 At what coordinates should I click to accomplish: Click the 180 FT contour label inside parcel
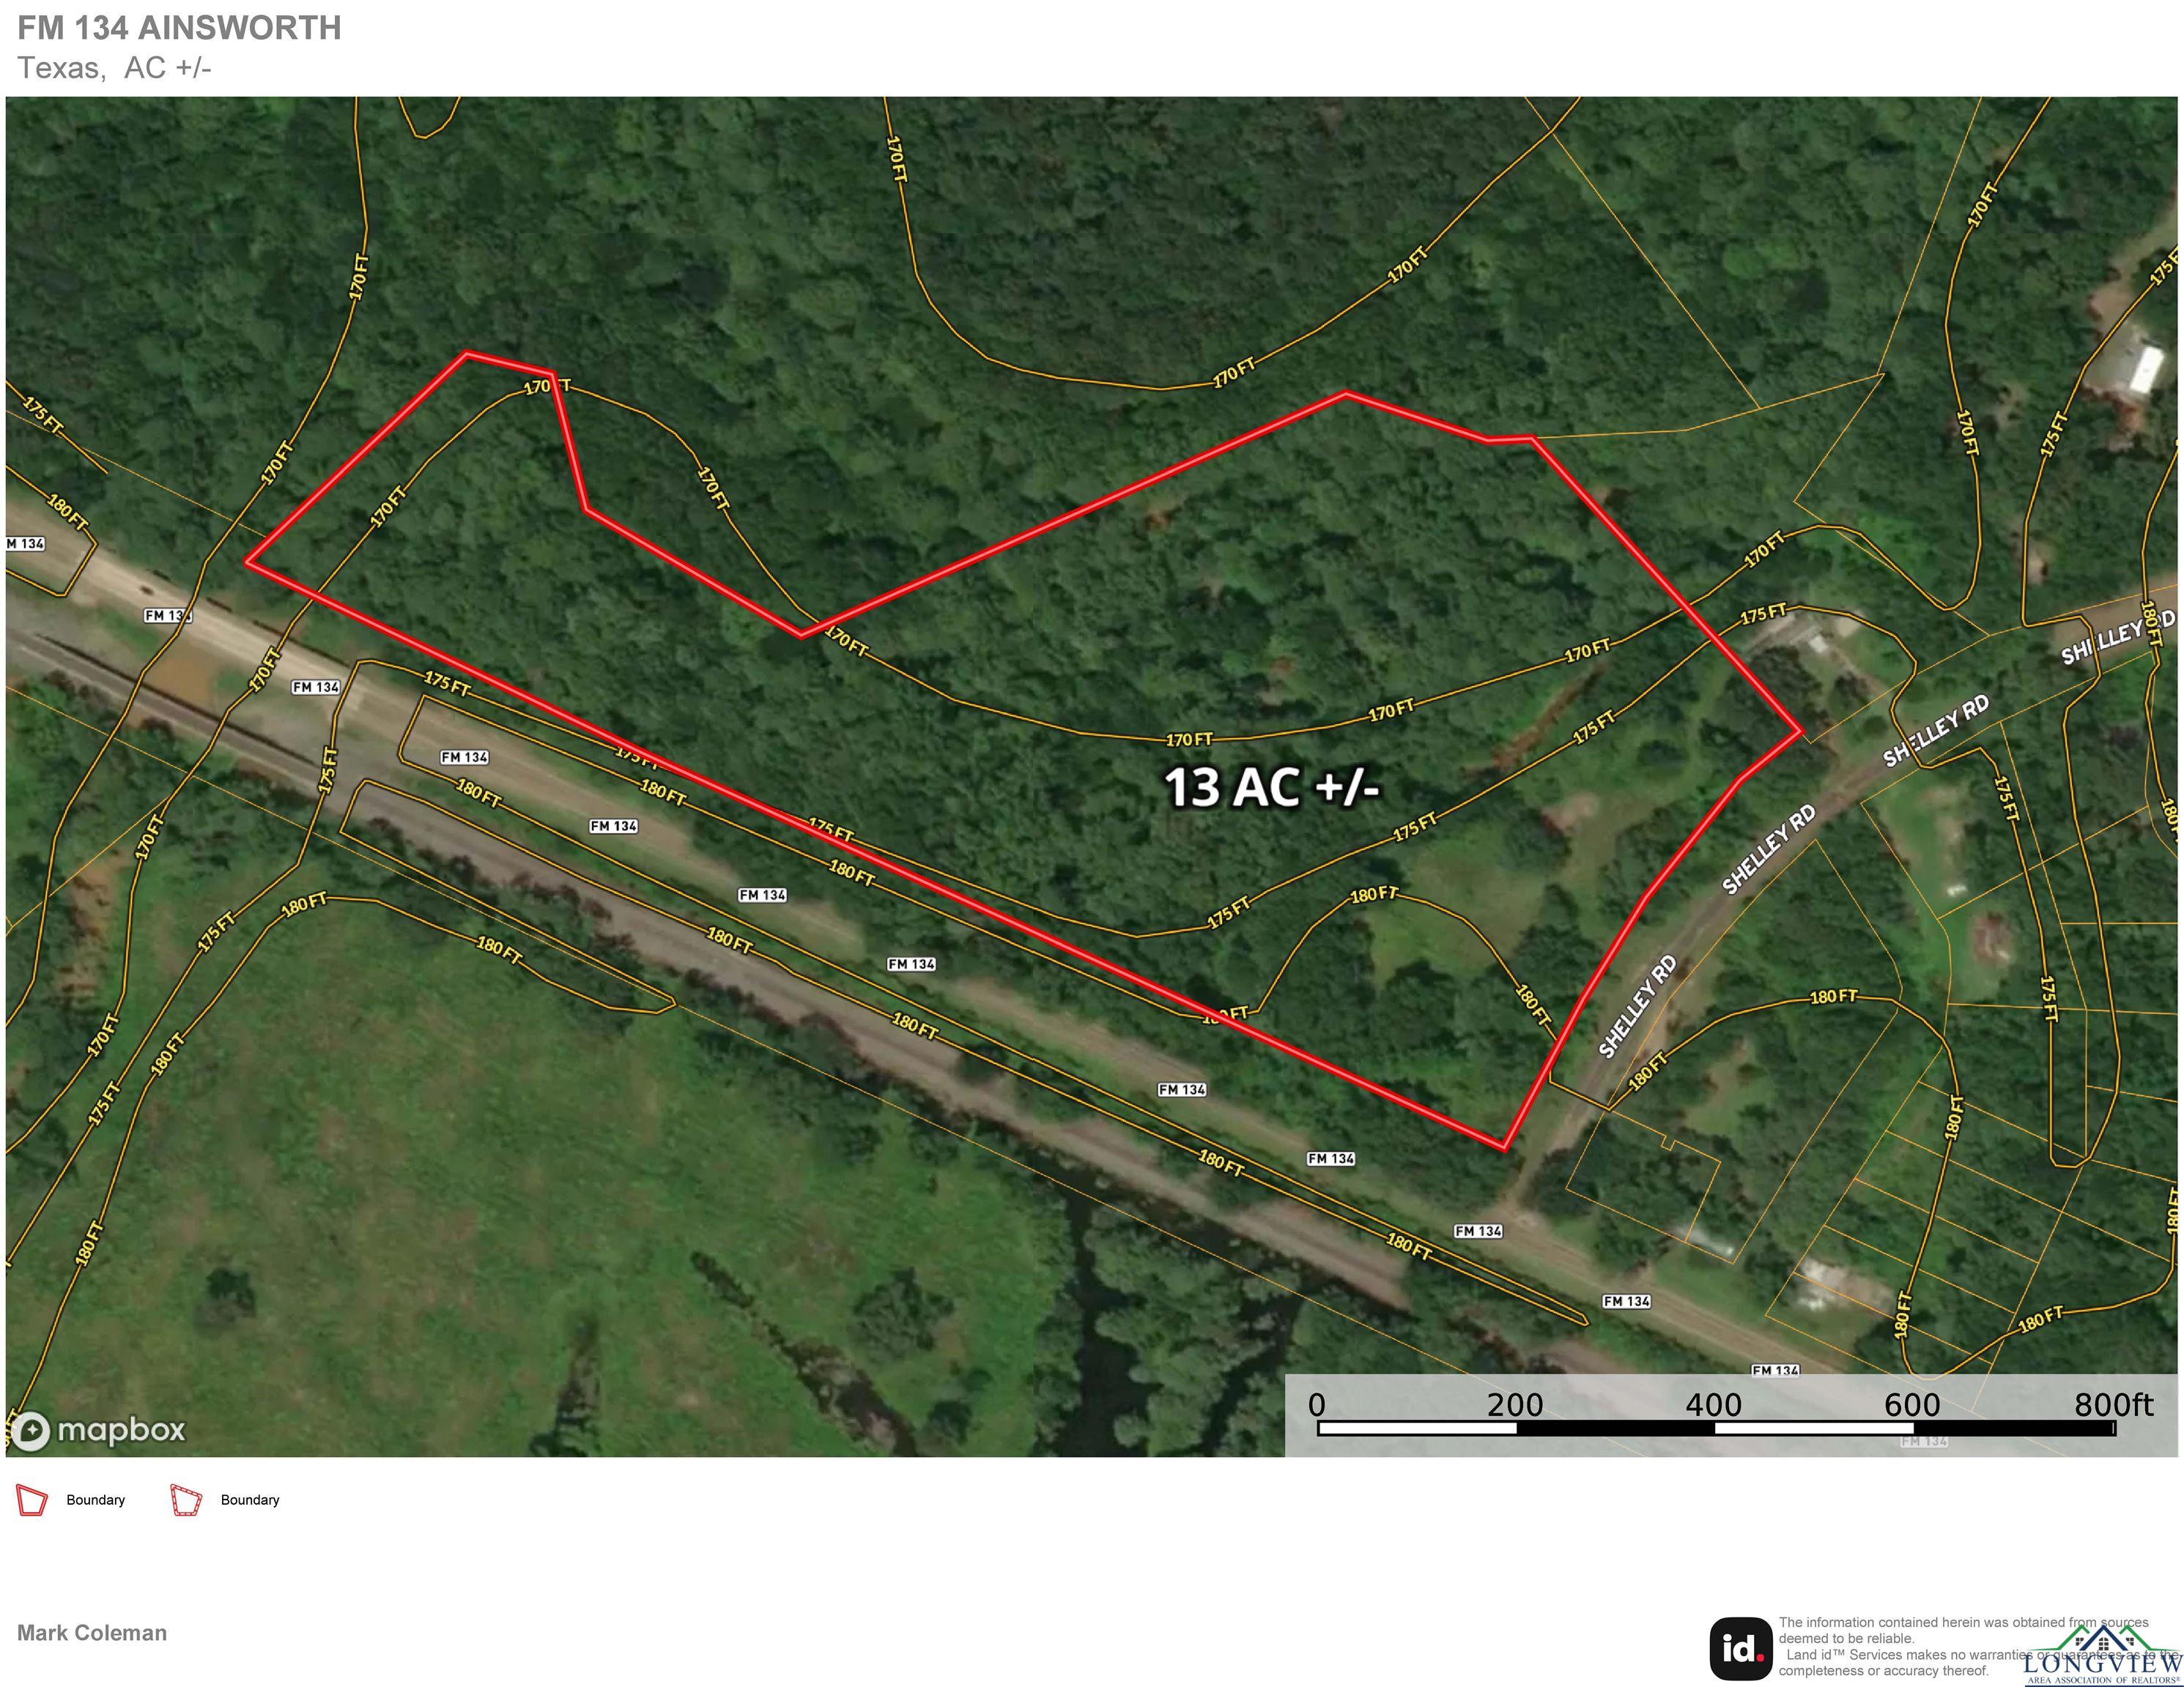coord(1374,895)
